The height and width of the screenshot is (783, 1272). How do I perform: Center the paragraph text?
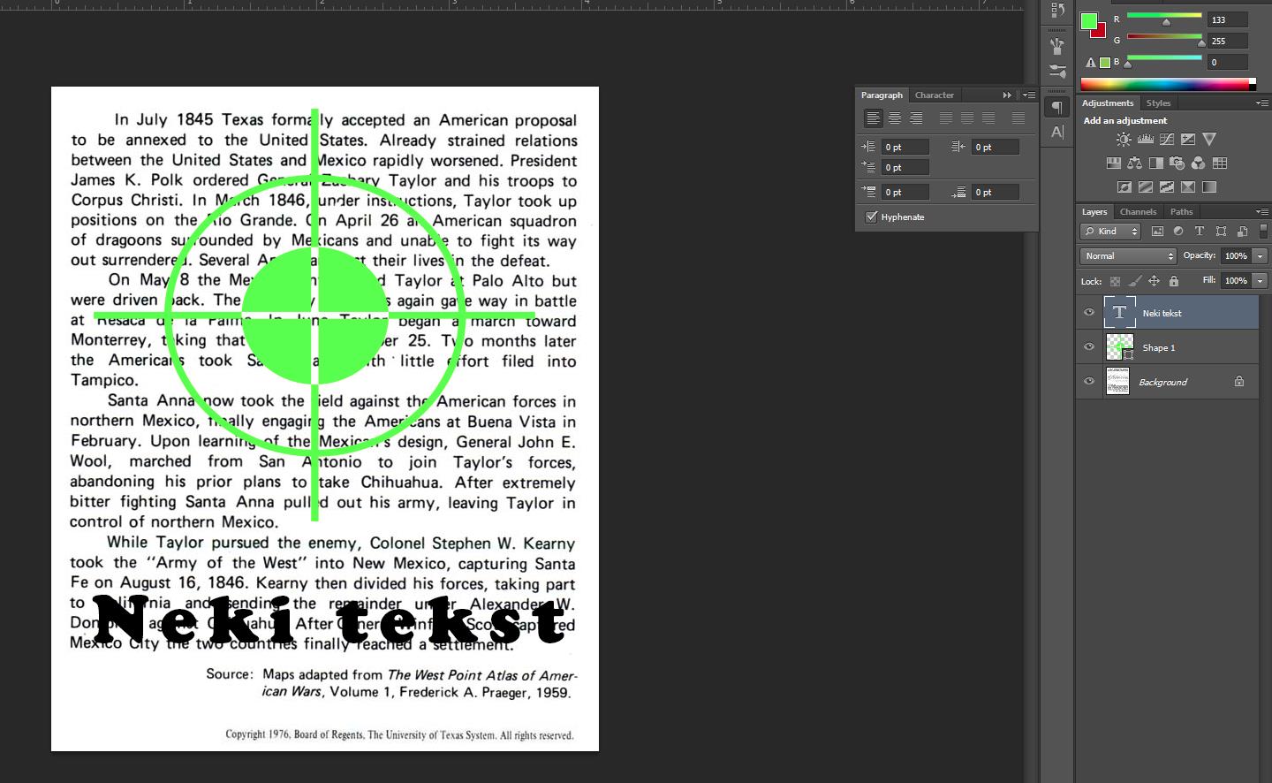895,118
